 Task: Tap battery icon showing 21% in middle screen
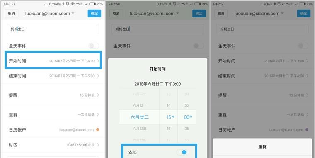(x=198, y=4)
